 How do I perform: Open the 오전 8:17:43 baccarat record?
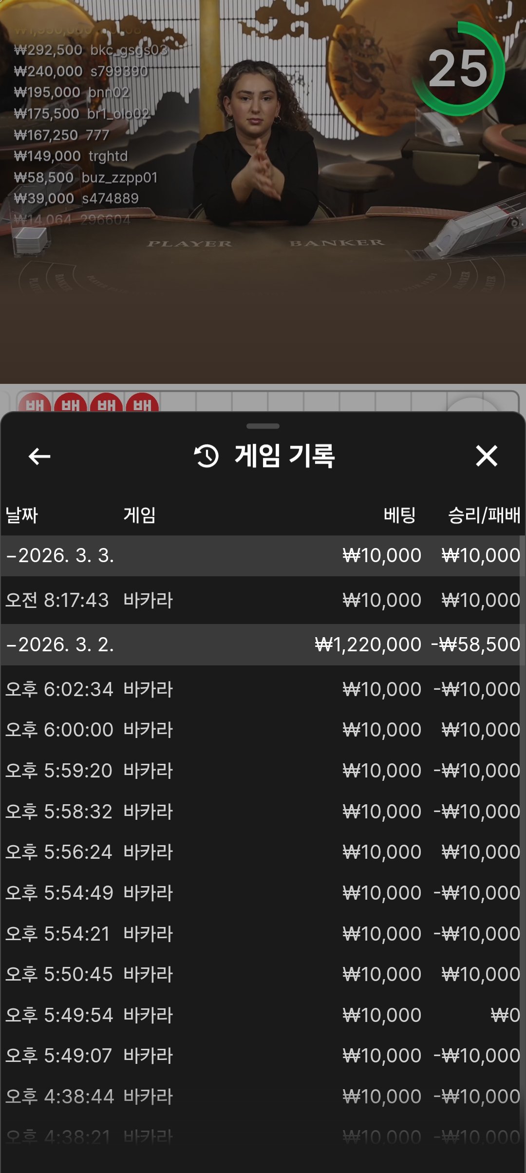pyautogui.click(x=263, y=600)
